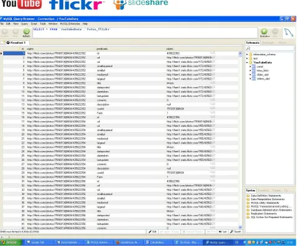Expand the canal table node
Viewport: 297px width, 246px height.
point(250,66)
